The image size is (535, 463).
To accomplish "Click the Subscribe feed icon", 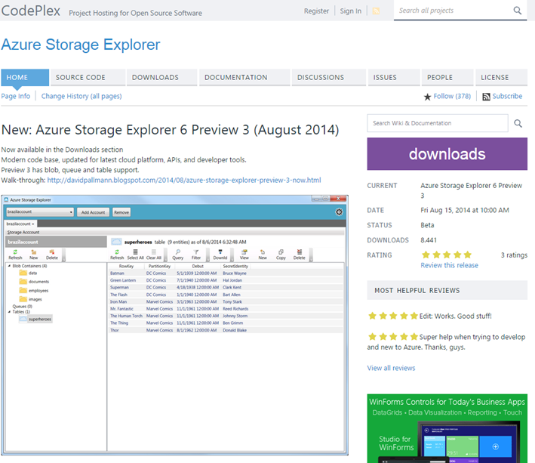I will pyautogui.click(x=486, y=97).
